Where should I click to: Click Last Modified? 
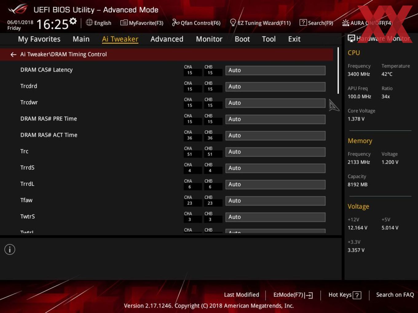(242, 295)
